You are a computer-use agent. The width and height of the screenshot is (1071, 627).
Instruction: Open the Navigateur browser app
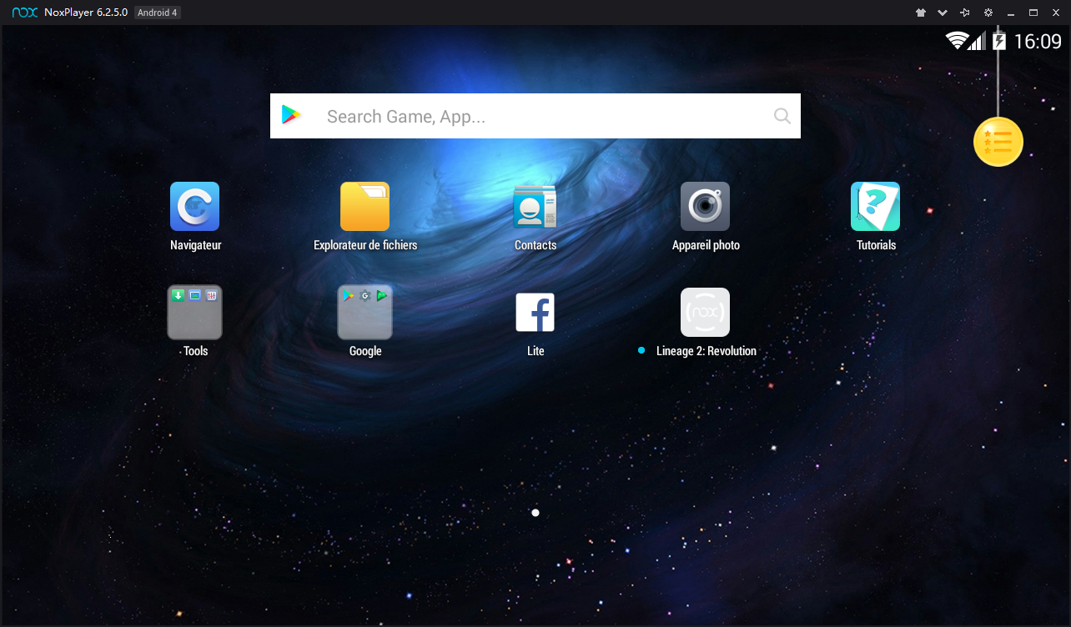[x=194, y=207]
